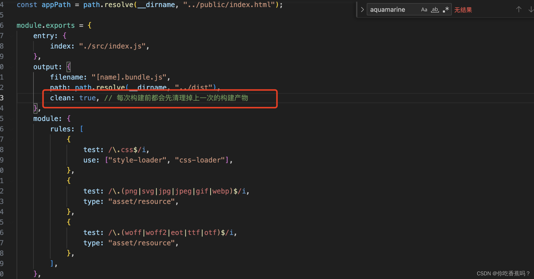The width and height of the screenshot is (534, 279).
Task: Click "[name].bundle.js" filename string
Action: coord(129,77)
